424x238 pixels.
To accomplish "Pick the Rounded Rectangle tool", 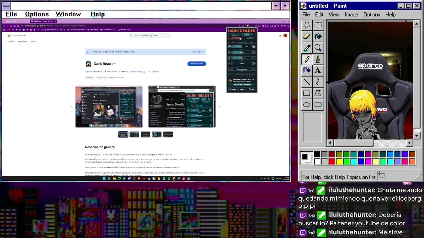I will (318, 105).
